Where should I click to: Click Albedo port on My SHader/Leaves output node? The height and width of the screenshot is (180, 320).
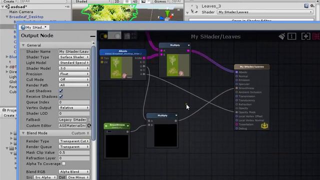(x=236, y=72)
